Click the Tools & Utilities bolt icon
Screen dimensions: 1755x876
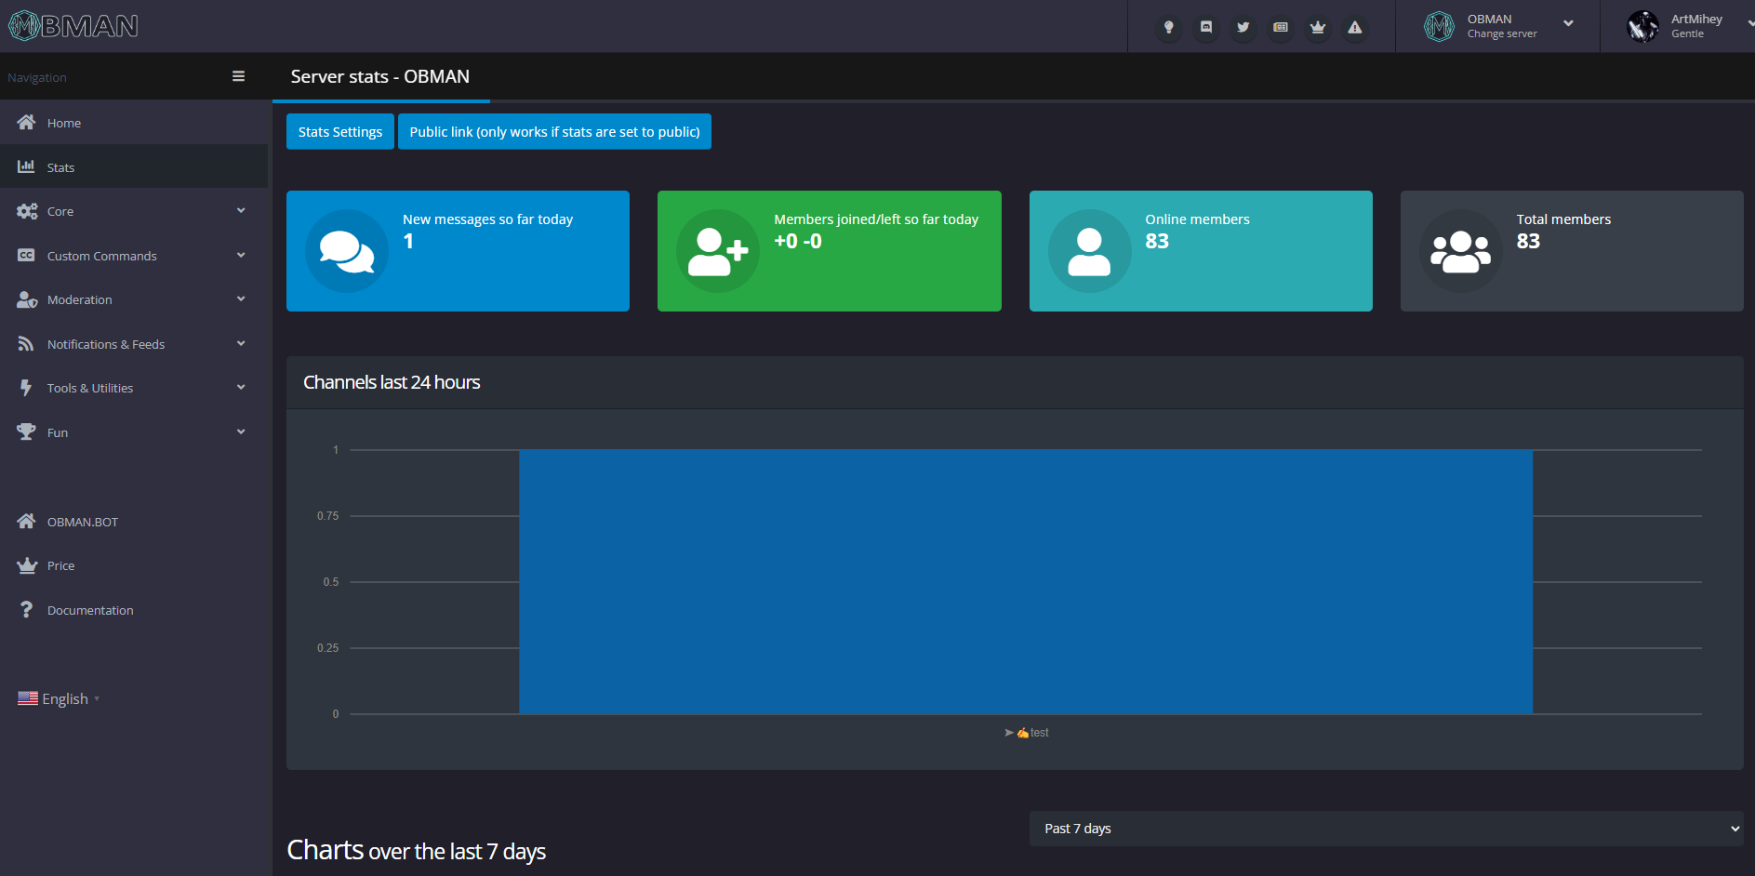pyautogui.click(x=26, y=387)
